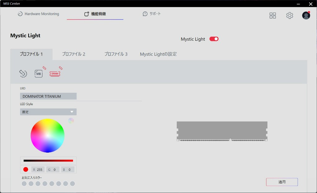
Task: Click the current red color swatch
Action: tap(26, 170)
